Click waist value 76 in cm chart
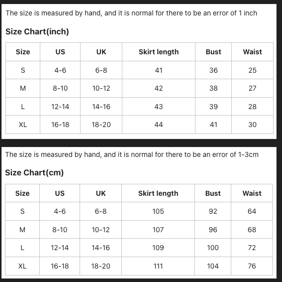 pos(252,266)
